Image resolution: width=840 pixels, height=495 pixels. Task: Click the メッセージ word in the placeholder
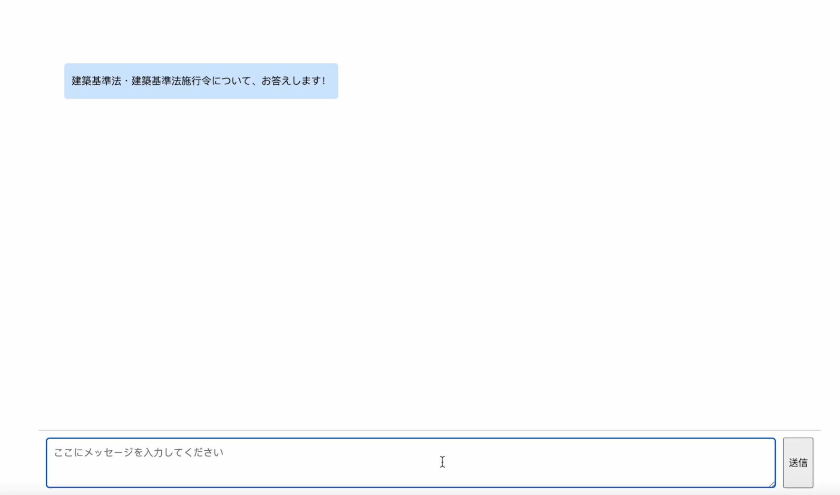[x=109, y=452]
